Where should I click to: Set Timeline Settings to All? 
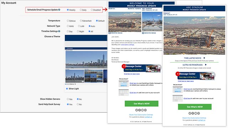point(89,31)
